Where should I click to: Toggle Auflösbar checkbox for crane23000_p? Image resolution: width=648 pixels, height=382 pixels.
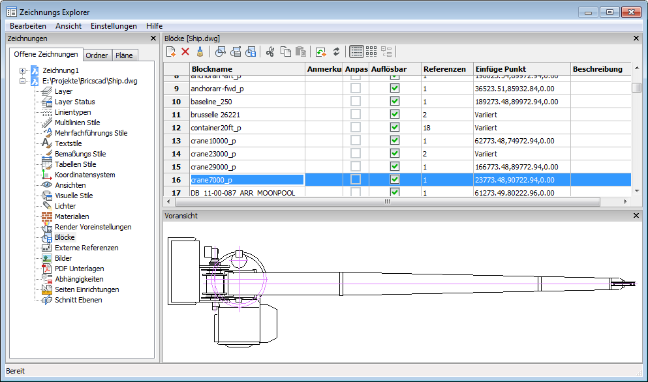(x=395, y=154)
